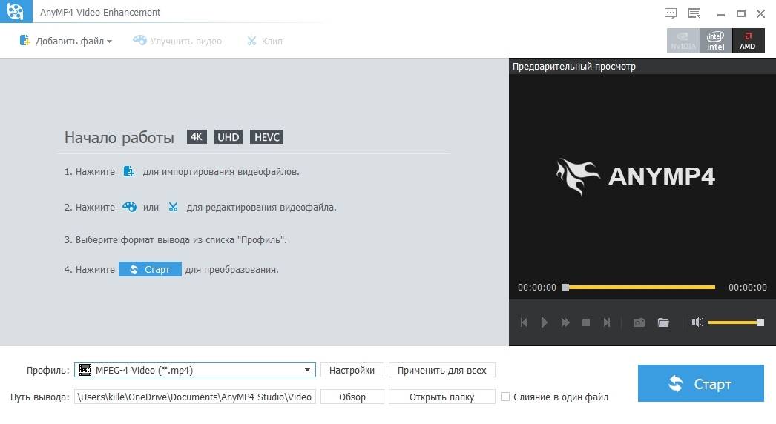Enable the 'Слияние в один файл' checkbox
Screen dimensions: 776x424
pos(505,397)
